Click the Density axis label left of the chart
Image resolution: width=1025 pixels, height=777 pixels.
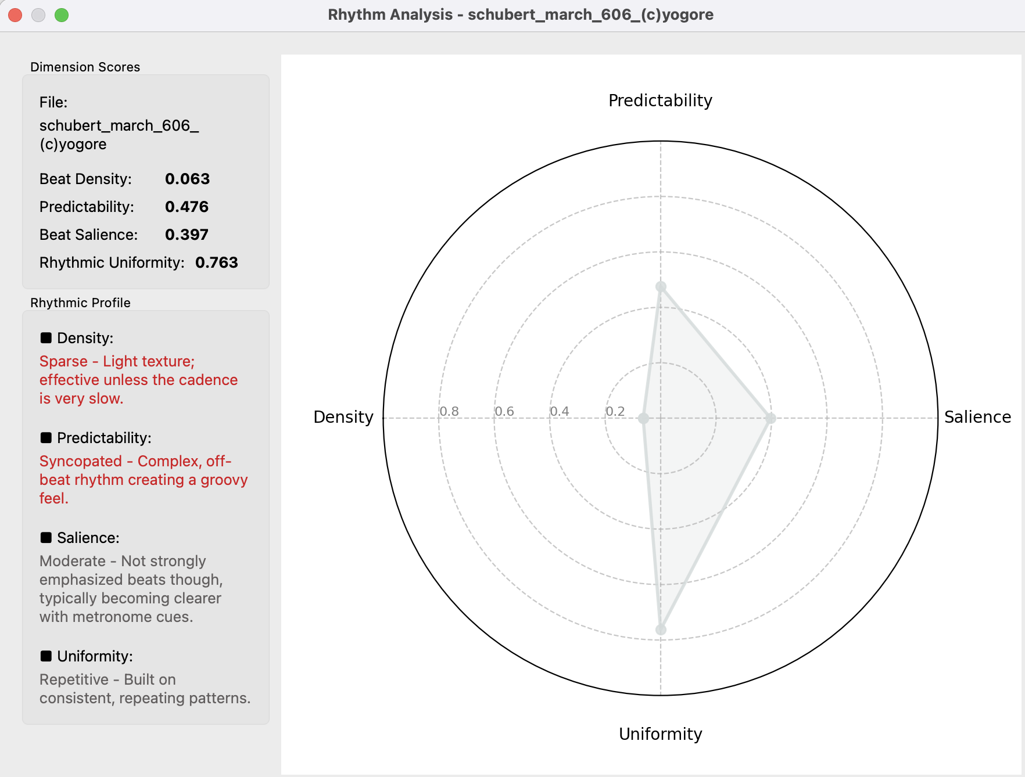click(343, 417)
